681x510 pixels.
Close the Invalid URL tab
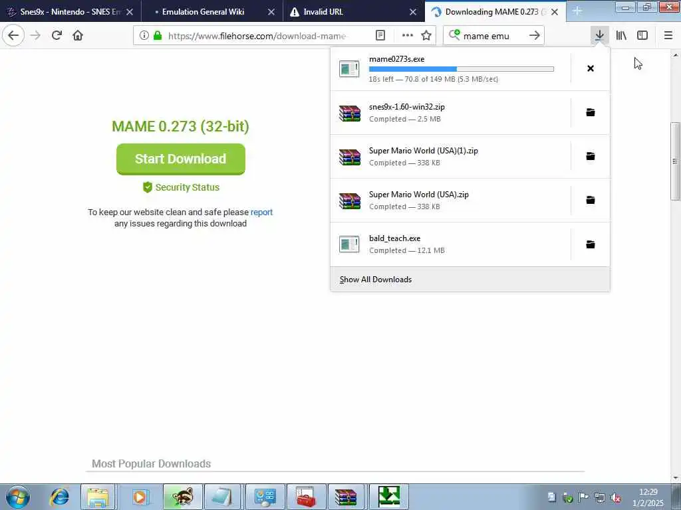[413, 12]
